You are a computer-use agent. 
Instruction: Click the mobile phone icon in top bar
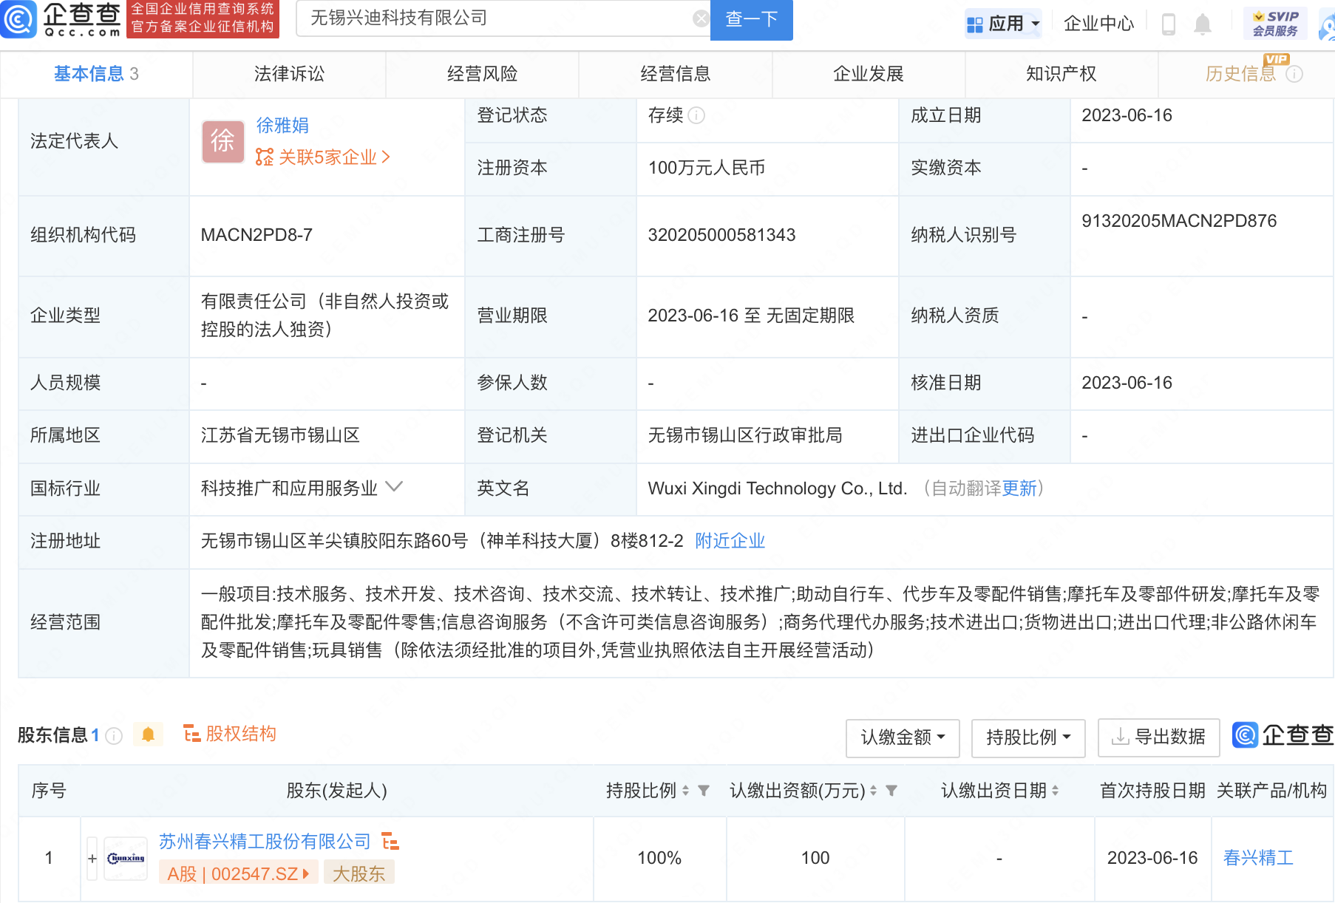tap(1168, 22)
